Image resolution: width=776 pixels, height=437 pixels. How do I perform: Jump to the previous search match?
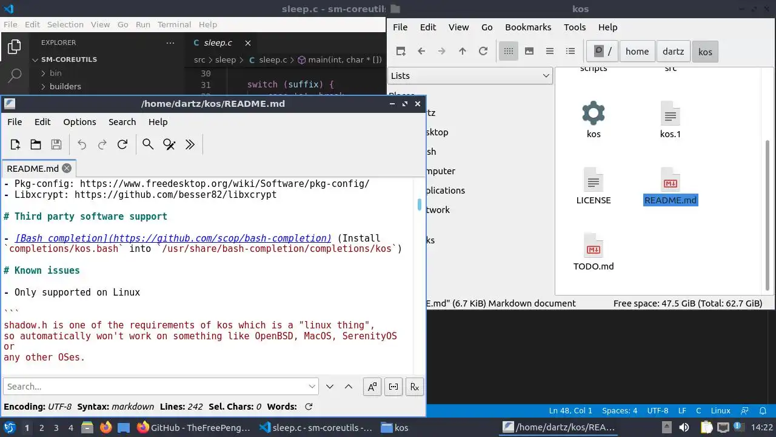349,387
